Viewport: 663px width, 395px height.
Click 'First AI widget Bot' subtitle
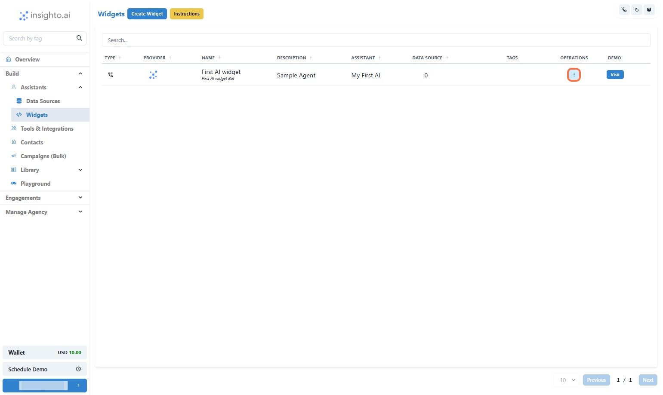(x=218, y=79)
